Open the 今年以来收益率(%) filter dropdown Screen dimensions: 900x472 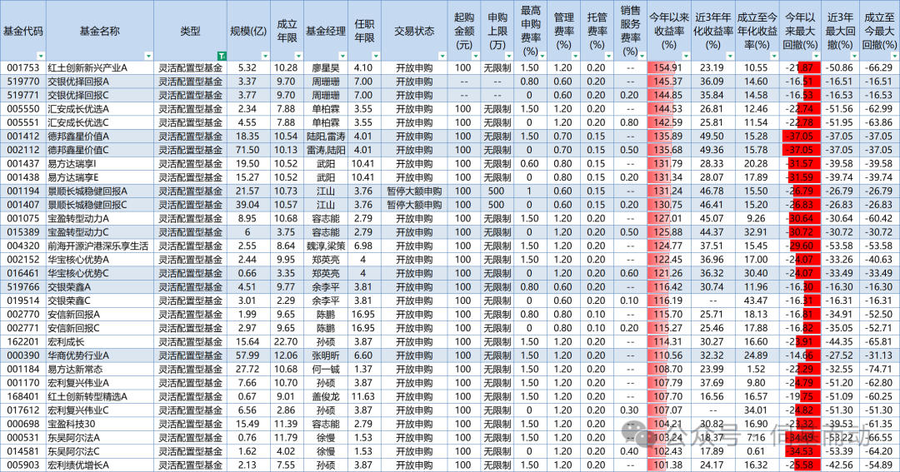[686, 57]
